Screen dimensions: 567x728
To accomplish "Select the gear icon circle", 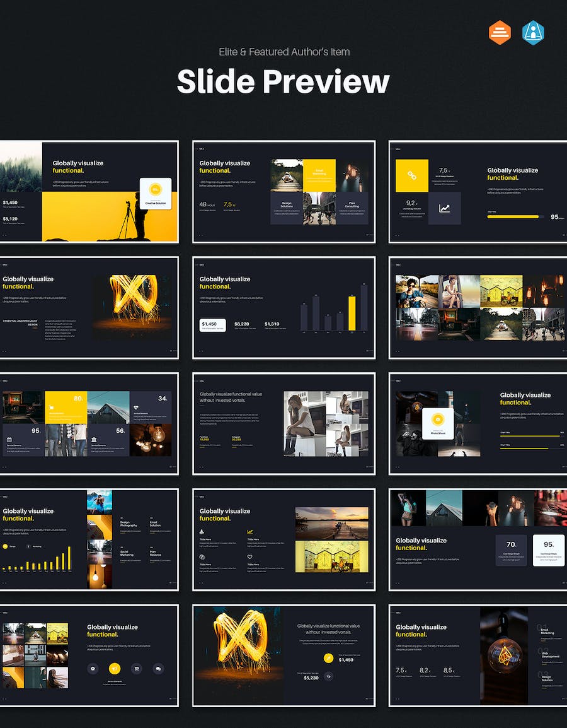I will 94,668.
